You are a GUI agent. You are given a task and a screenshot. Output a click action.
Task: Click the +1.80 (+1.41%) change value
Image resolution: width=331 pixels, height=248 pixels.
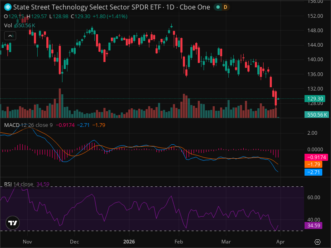click(110, 17)
